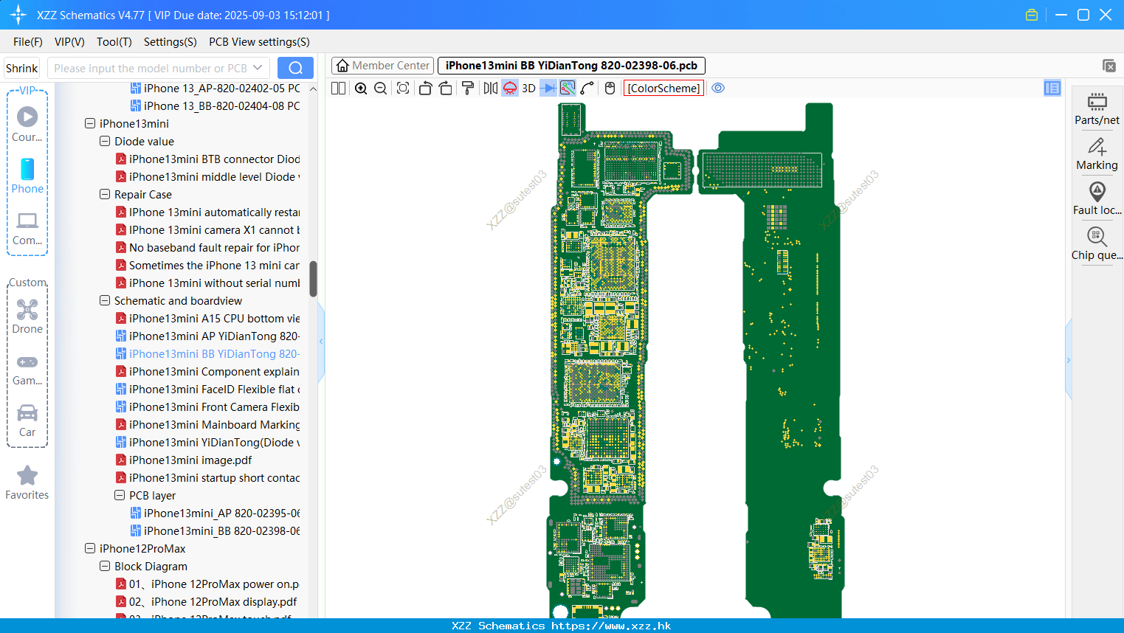Select the iPhone13mini BB YiDianTong pcb tab

[x=571, y=66]
